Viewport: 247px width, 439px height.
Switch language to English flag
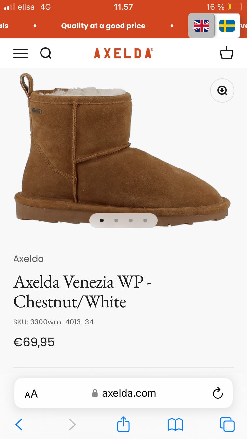[x=202, y=26]
